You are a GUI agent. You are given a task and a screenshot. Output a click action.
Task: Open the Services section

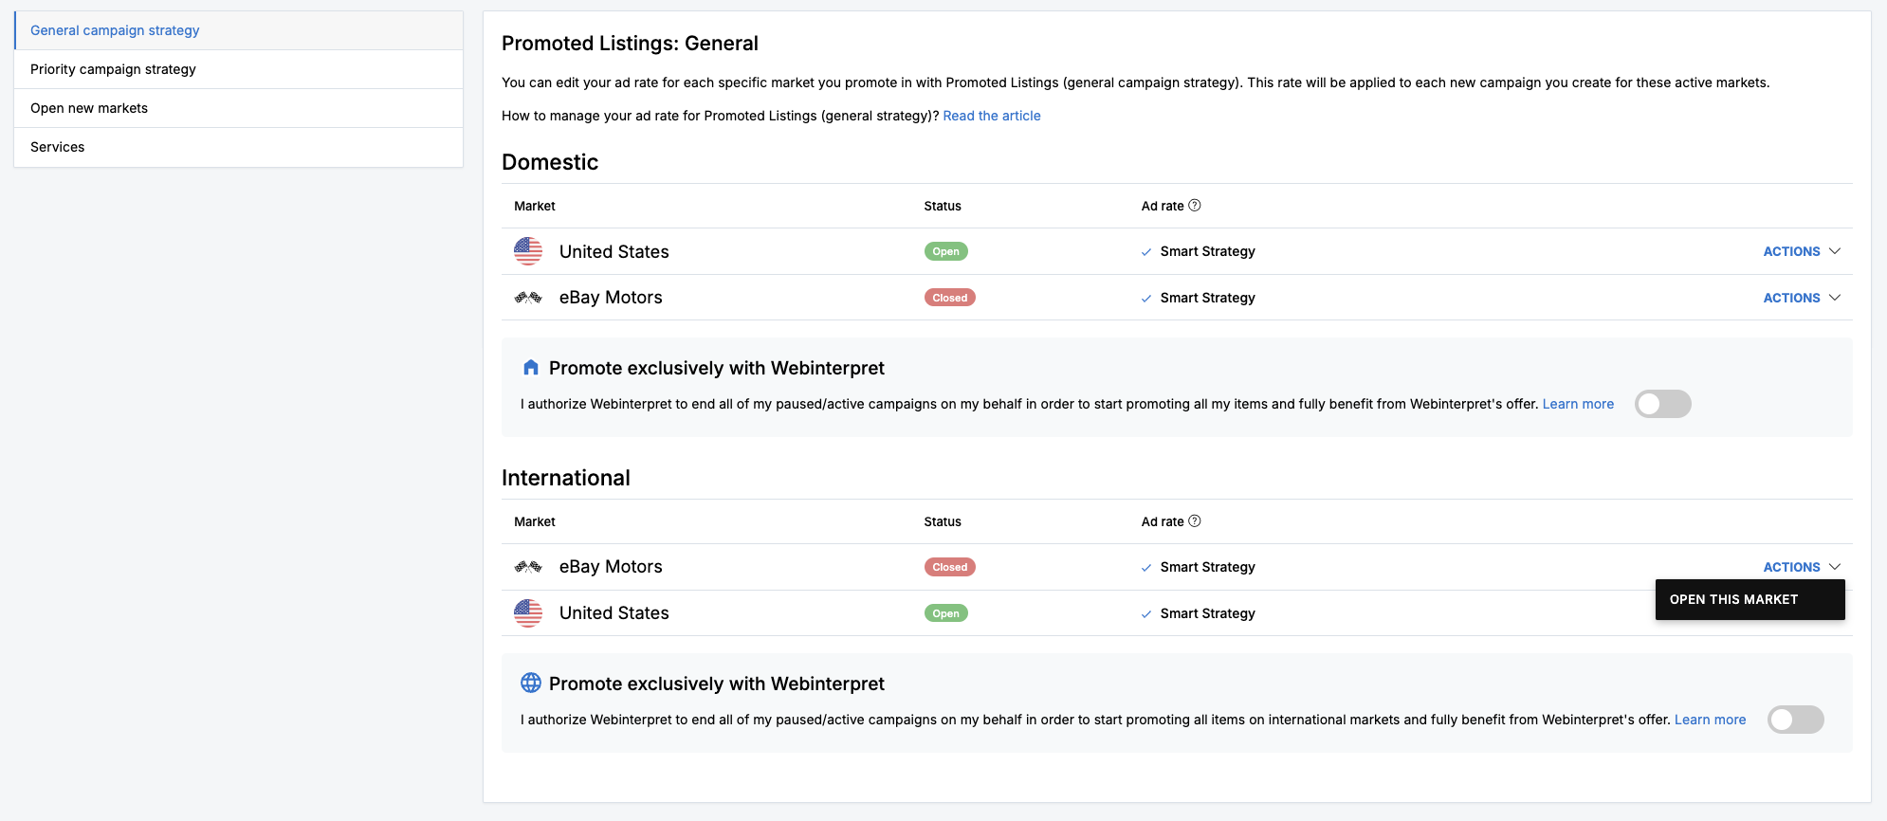point(239,147)
